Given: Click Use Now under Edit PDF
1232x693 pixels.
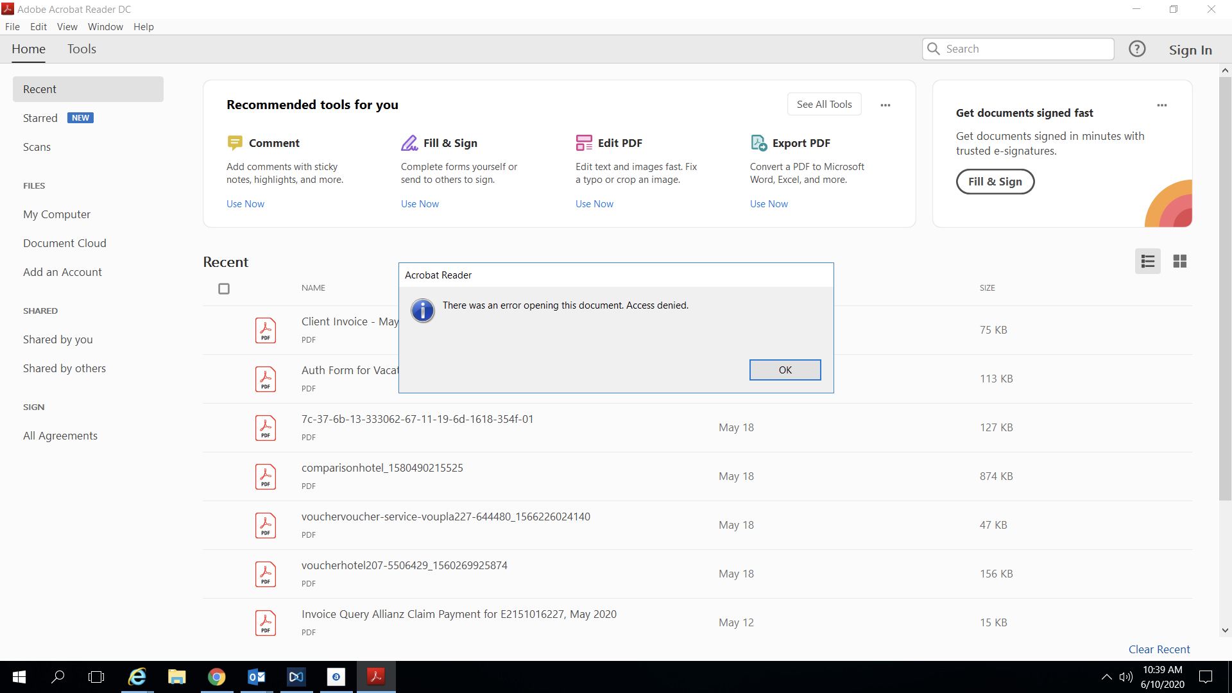Looking at the screenshot, I should coord(594,203).
